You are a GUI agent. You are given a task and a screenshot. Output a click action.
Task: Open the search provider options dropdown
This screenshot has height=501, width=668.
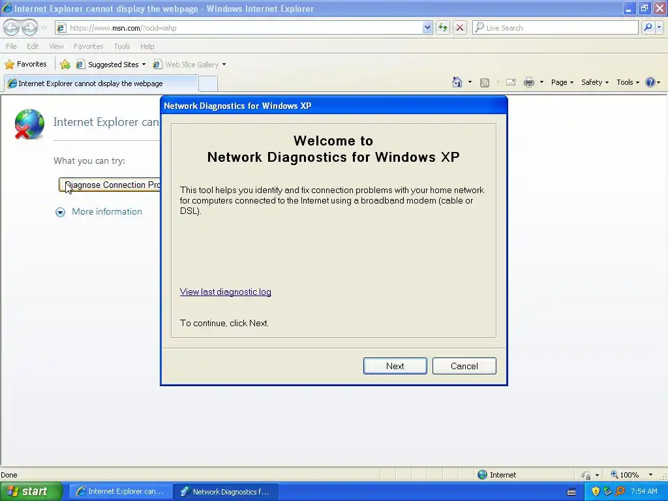(x=659, y=27)
